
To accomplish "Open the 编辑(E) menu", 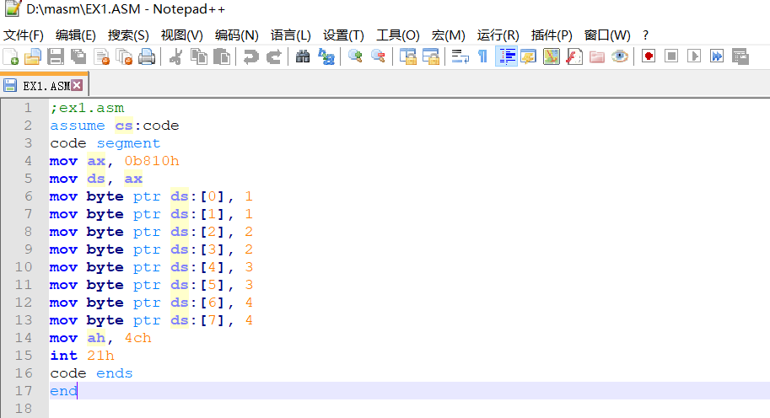I will (x=75, y=35).
